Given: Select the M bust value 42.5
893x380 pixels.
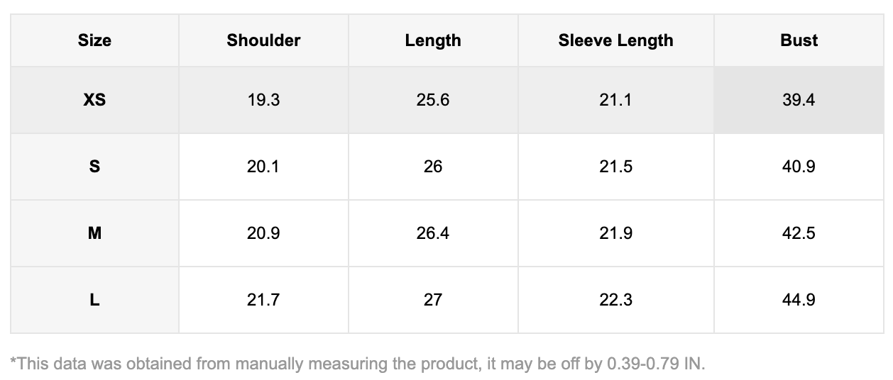Looking at the screenshot, I should (x=799, y=233).
